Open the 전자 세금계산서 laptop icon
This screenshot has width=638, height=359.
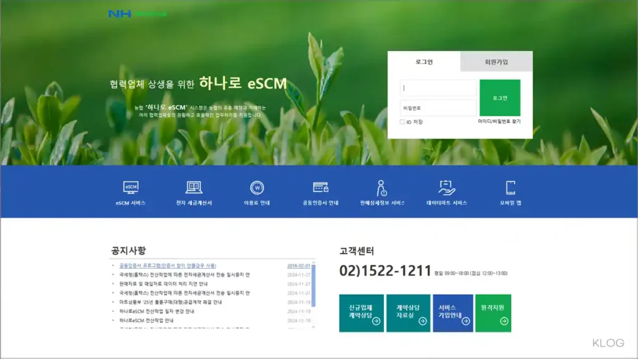194,188
